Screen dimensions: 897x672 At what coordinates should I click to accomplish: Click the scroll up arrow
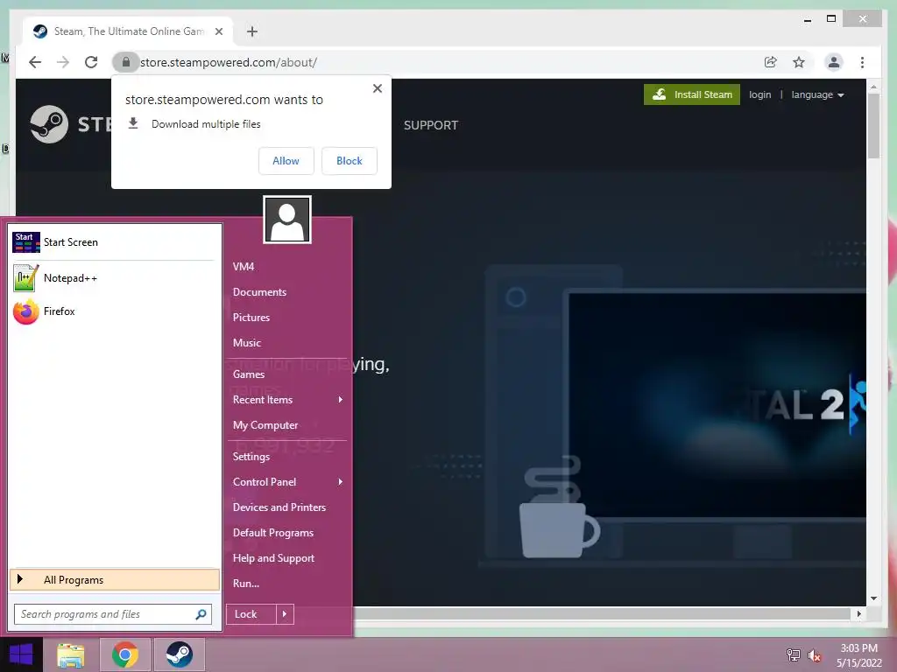[x=873, y=87]
